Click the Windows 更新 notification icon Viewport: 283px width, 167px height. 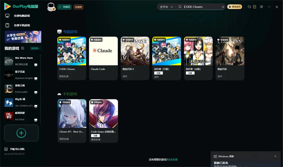tap(215, 156)
